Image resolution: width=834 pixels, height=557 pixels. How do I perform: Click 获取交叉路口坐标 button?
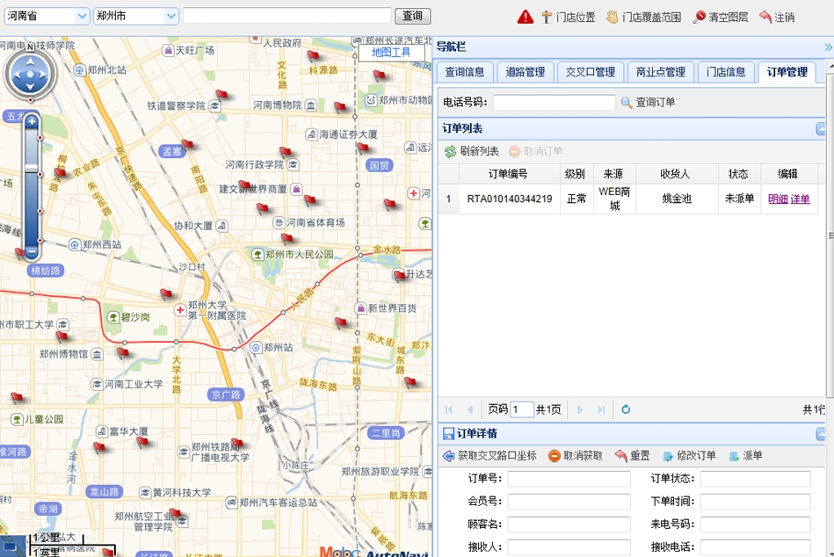tap(490, 455)
